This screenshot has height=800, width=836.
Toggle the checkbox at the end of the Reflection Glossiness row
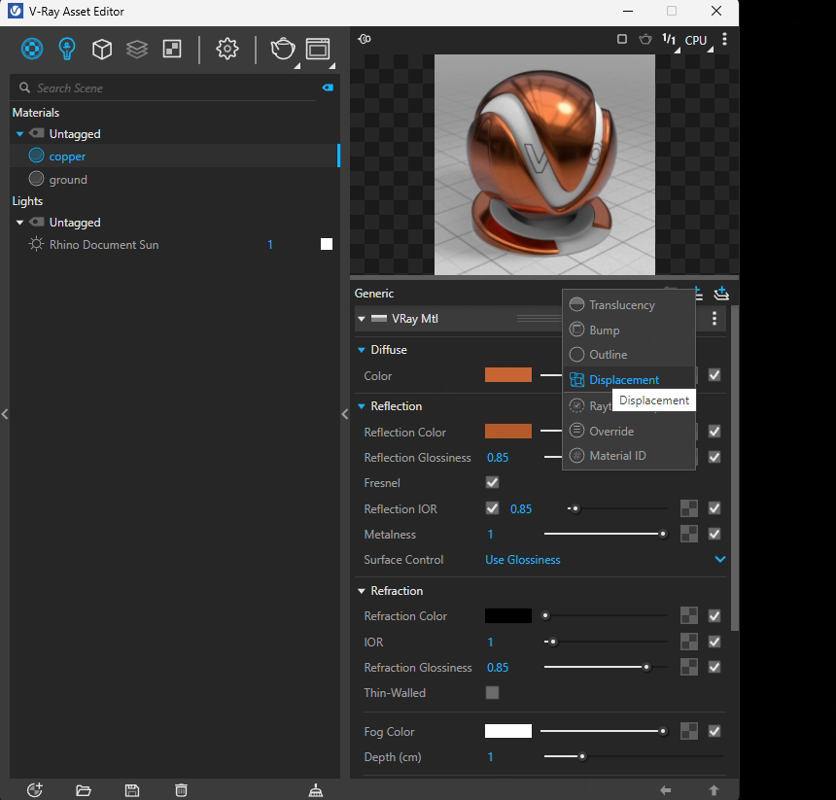pos(714,457)
